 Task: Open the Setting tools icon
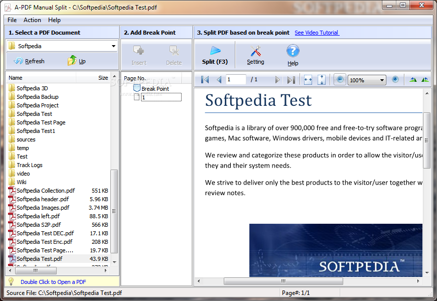(x=255, y=51)
